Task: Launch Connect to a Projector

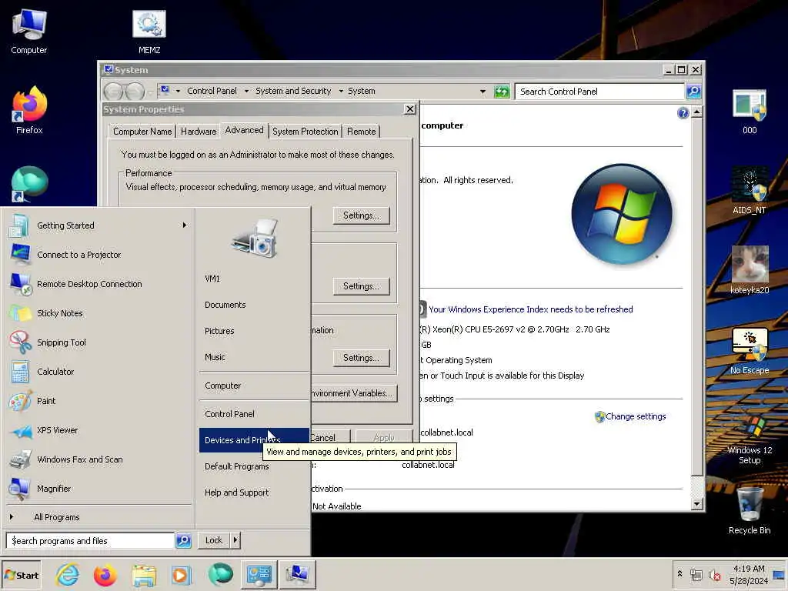Action: point(98,255)
